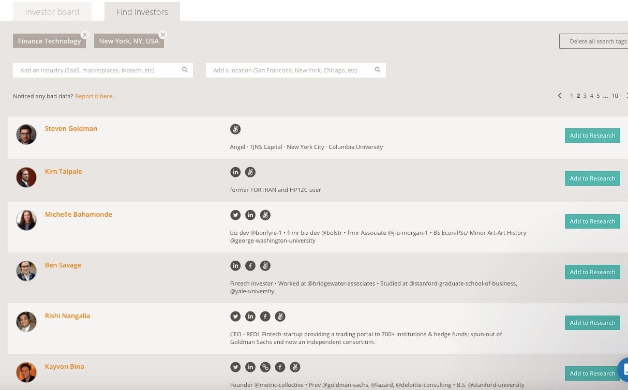Viewport: 628px width, 390px height.
Task: Click the Report it here link
Action: 94,96
